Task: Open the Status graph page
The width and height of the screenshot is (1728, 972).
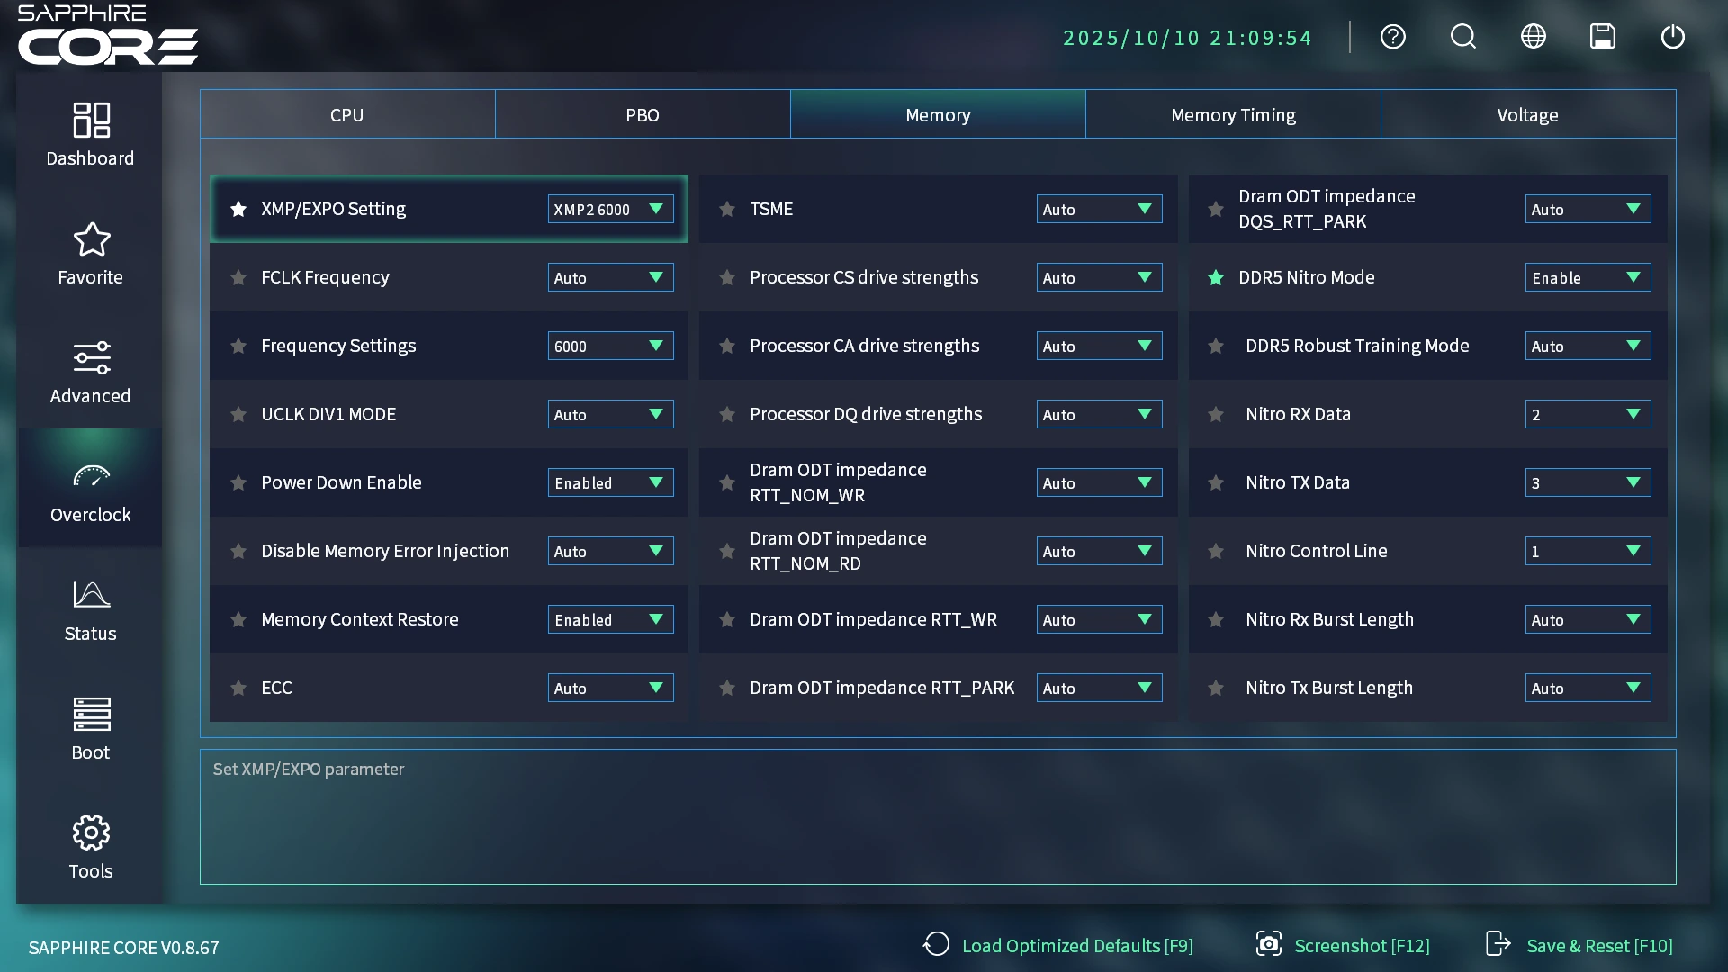Action: click(x=90, y=610)
